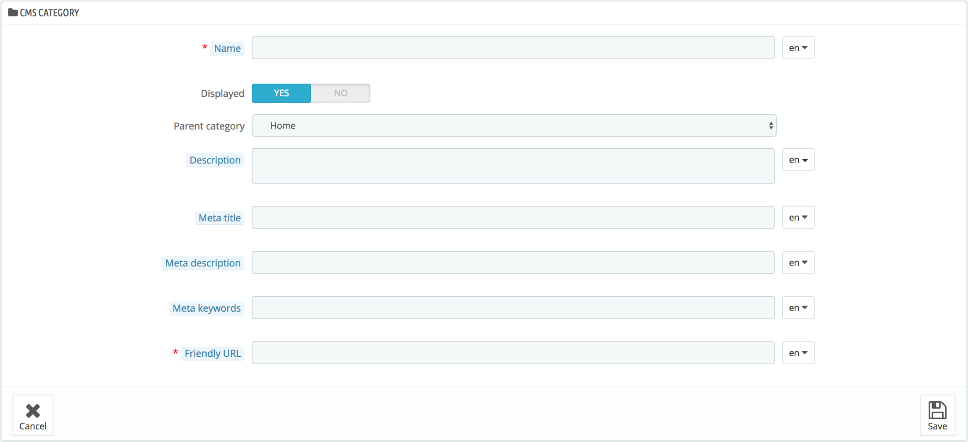Focus the Meta title input field
968x442 pixels.
point(513,218)
